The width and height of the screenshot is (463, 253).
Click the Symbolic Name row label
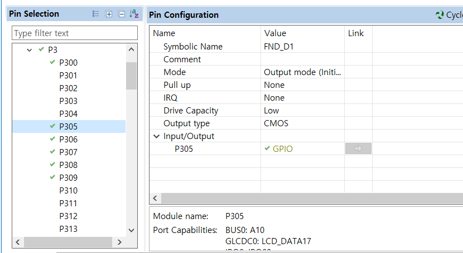point(193,47)
